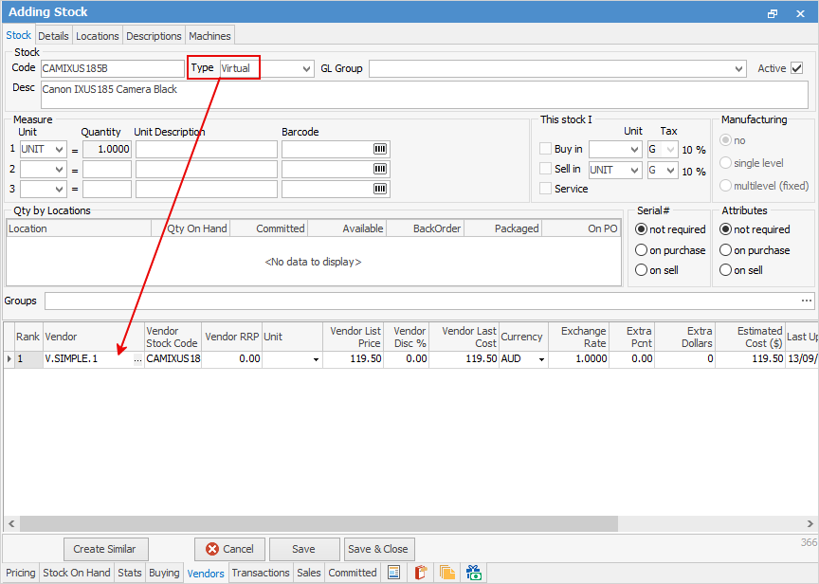
Task: Click the barcode icon in measure row 1
Action: coord(380,149)
